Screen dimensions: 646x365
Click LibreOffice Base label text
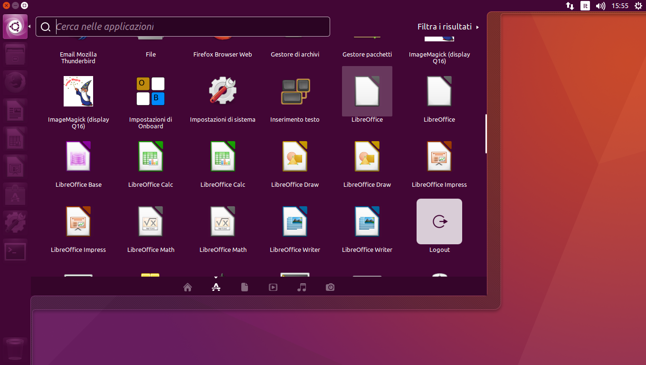tap(78, 184)
